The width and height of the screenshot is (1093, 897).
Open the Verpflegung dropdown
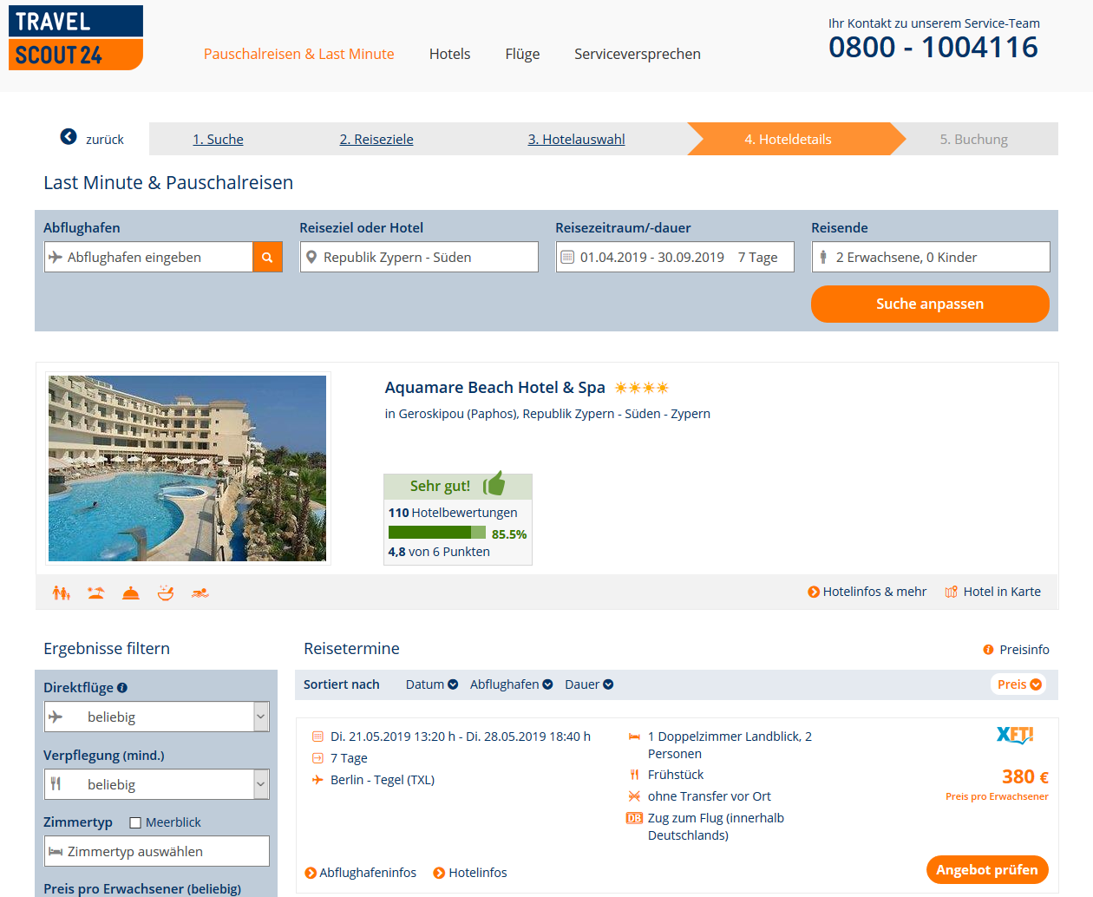point(157,784)
